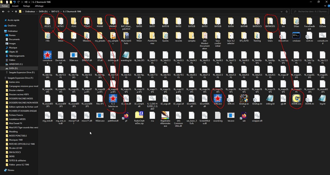330x175 pixels.
Task: Select the eventlog.lst file icon
Action: (x=126, y=55)
